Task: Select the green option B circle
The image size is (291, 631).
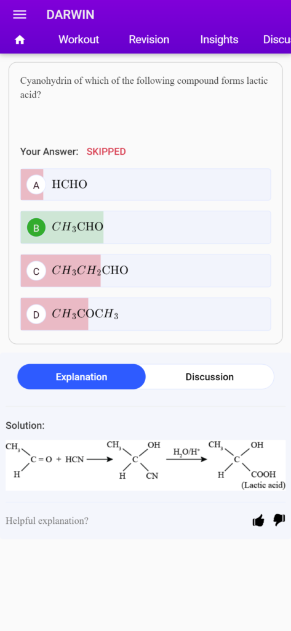Action: click(x=36, y=227)
